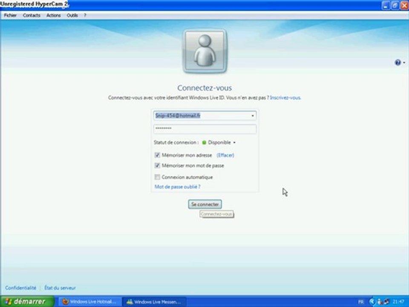This screenshot has height=307, width=409.
Task: Open the Outils menu
Action: coord(72,15)
